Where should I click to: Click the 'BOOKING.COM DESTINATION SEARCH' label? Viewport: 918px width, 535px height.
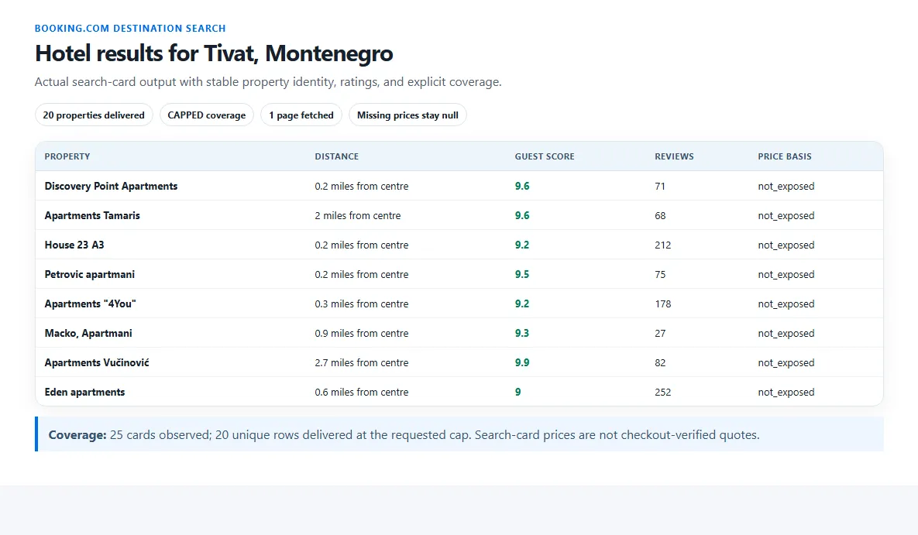(x=130, y=28)
